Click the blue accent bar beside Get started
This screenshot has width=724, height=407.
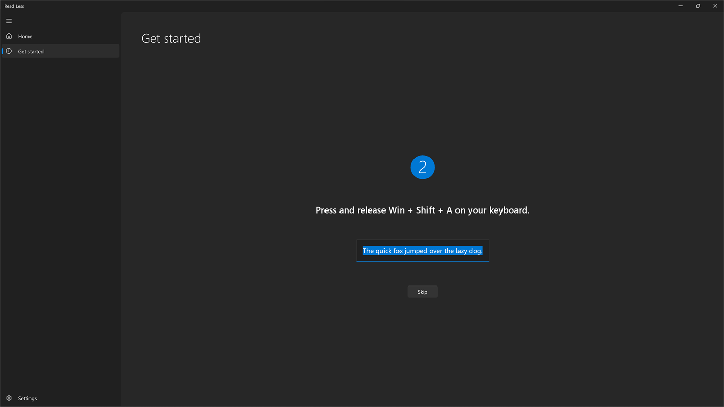[1, 51]
